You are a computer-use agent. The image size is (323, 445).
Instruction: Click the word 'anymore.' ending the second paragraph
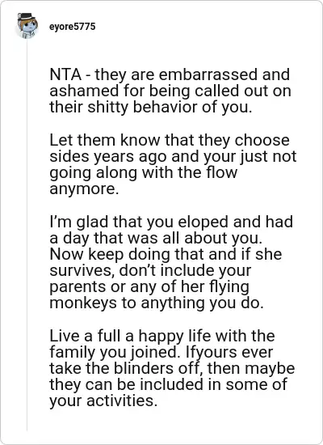tap(84, 189)
